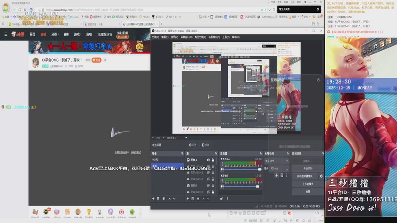Click 开始录制 button in OBS controls
This screenshot has width=397, height=223.
[308, 168]
